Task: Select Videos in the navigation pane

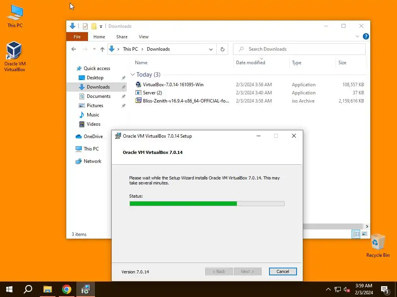Action: [x=93, y=124]
